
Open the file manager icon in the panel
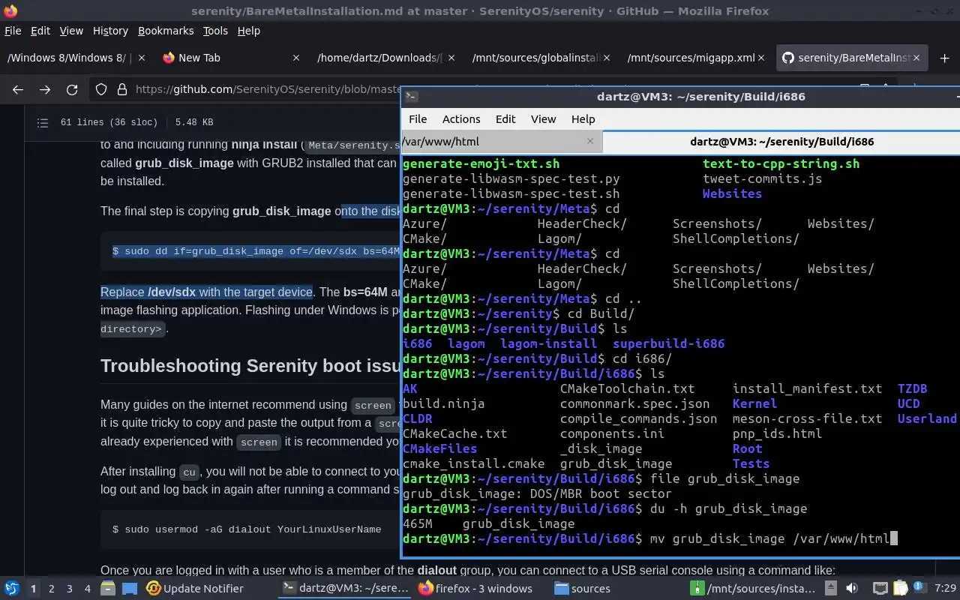(108, 588)
